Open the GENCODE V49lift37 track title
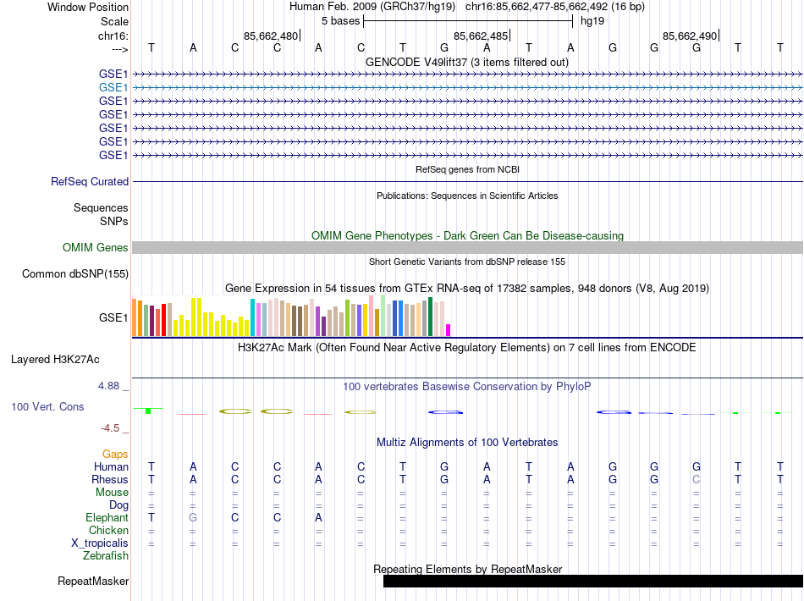Screen dimensions: 804x601 click(x=466, y=62)
